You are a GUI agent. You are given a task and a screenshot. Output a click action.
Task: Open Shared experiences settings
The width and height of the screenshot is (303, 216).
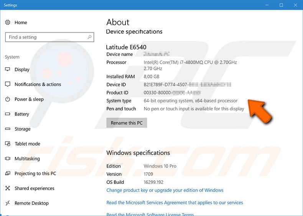coord(34,188)
